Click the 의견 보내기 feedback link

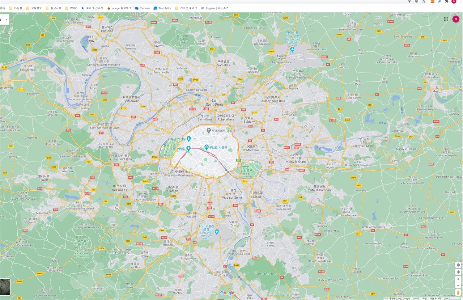pyautogui.click(x=435, y=299)
